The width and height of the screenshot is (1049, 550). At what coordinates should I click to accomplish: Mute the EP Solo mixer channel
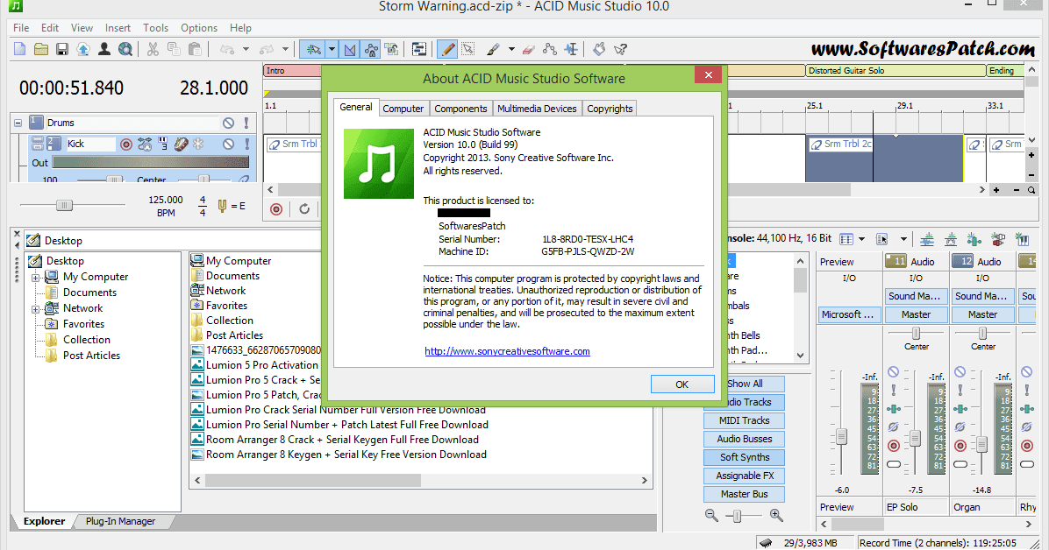click(893, 371)
